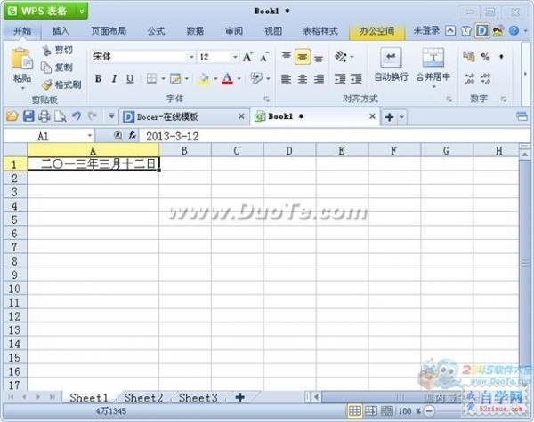Click the percent style icon
This screenshot has width=534, height=422.
(x=485, y=57)
